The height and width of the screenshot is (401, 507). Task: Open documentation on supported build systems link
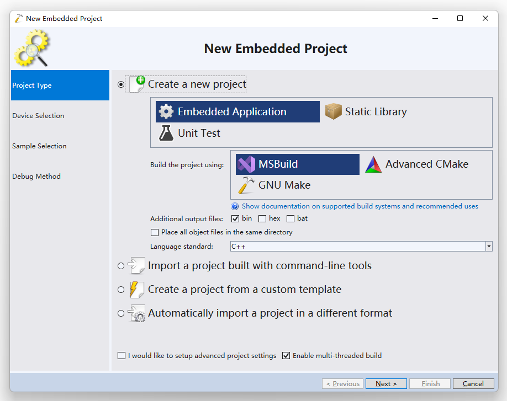tap(360, 206)
